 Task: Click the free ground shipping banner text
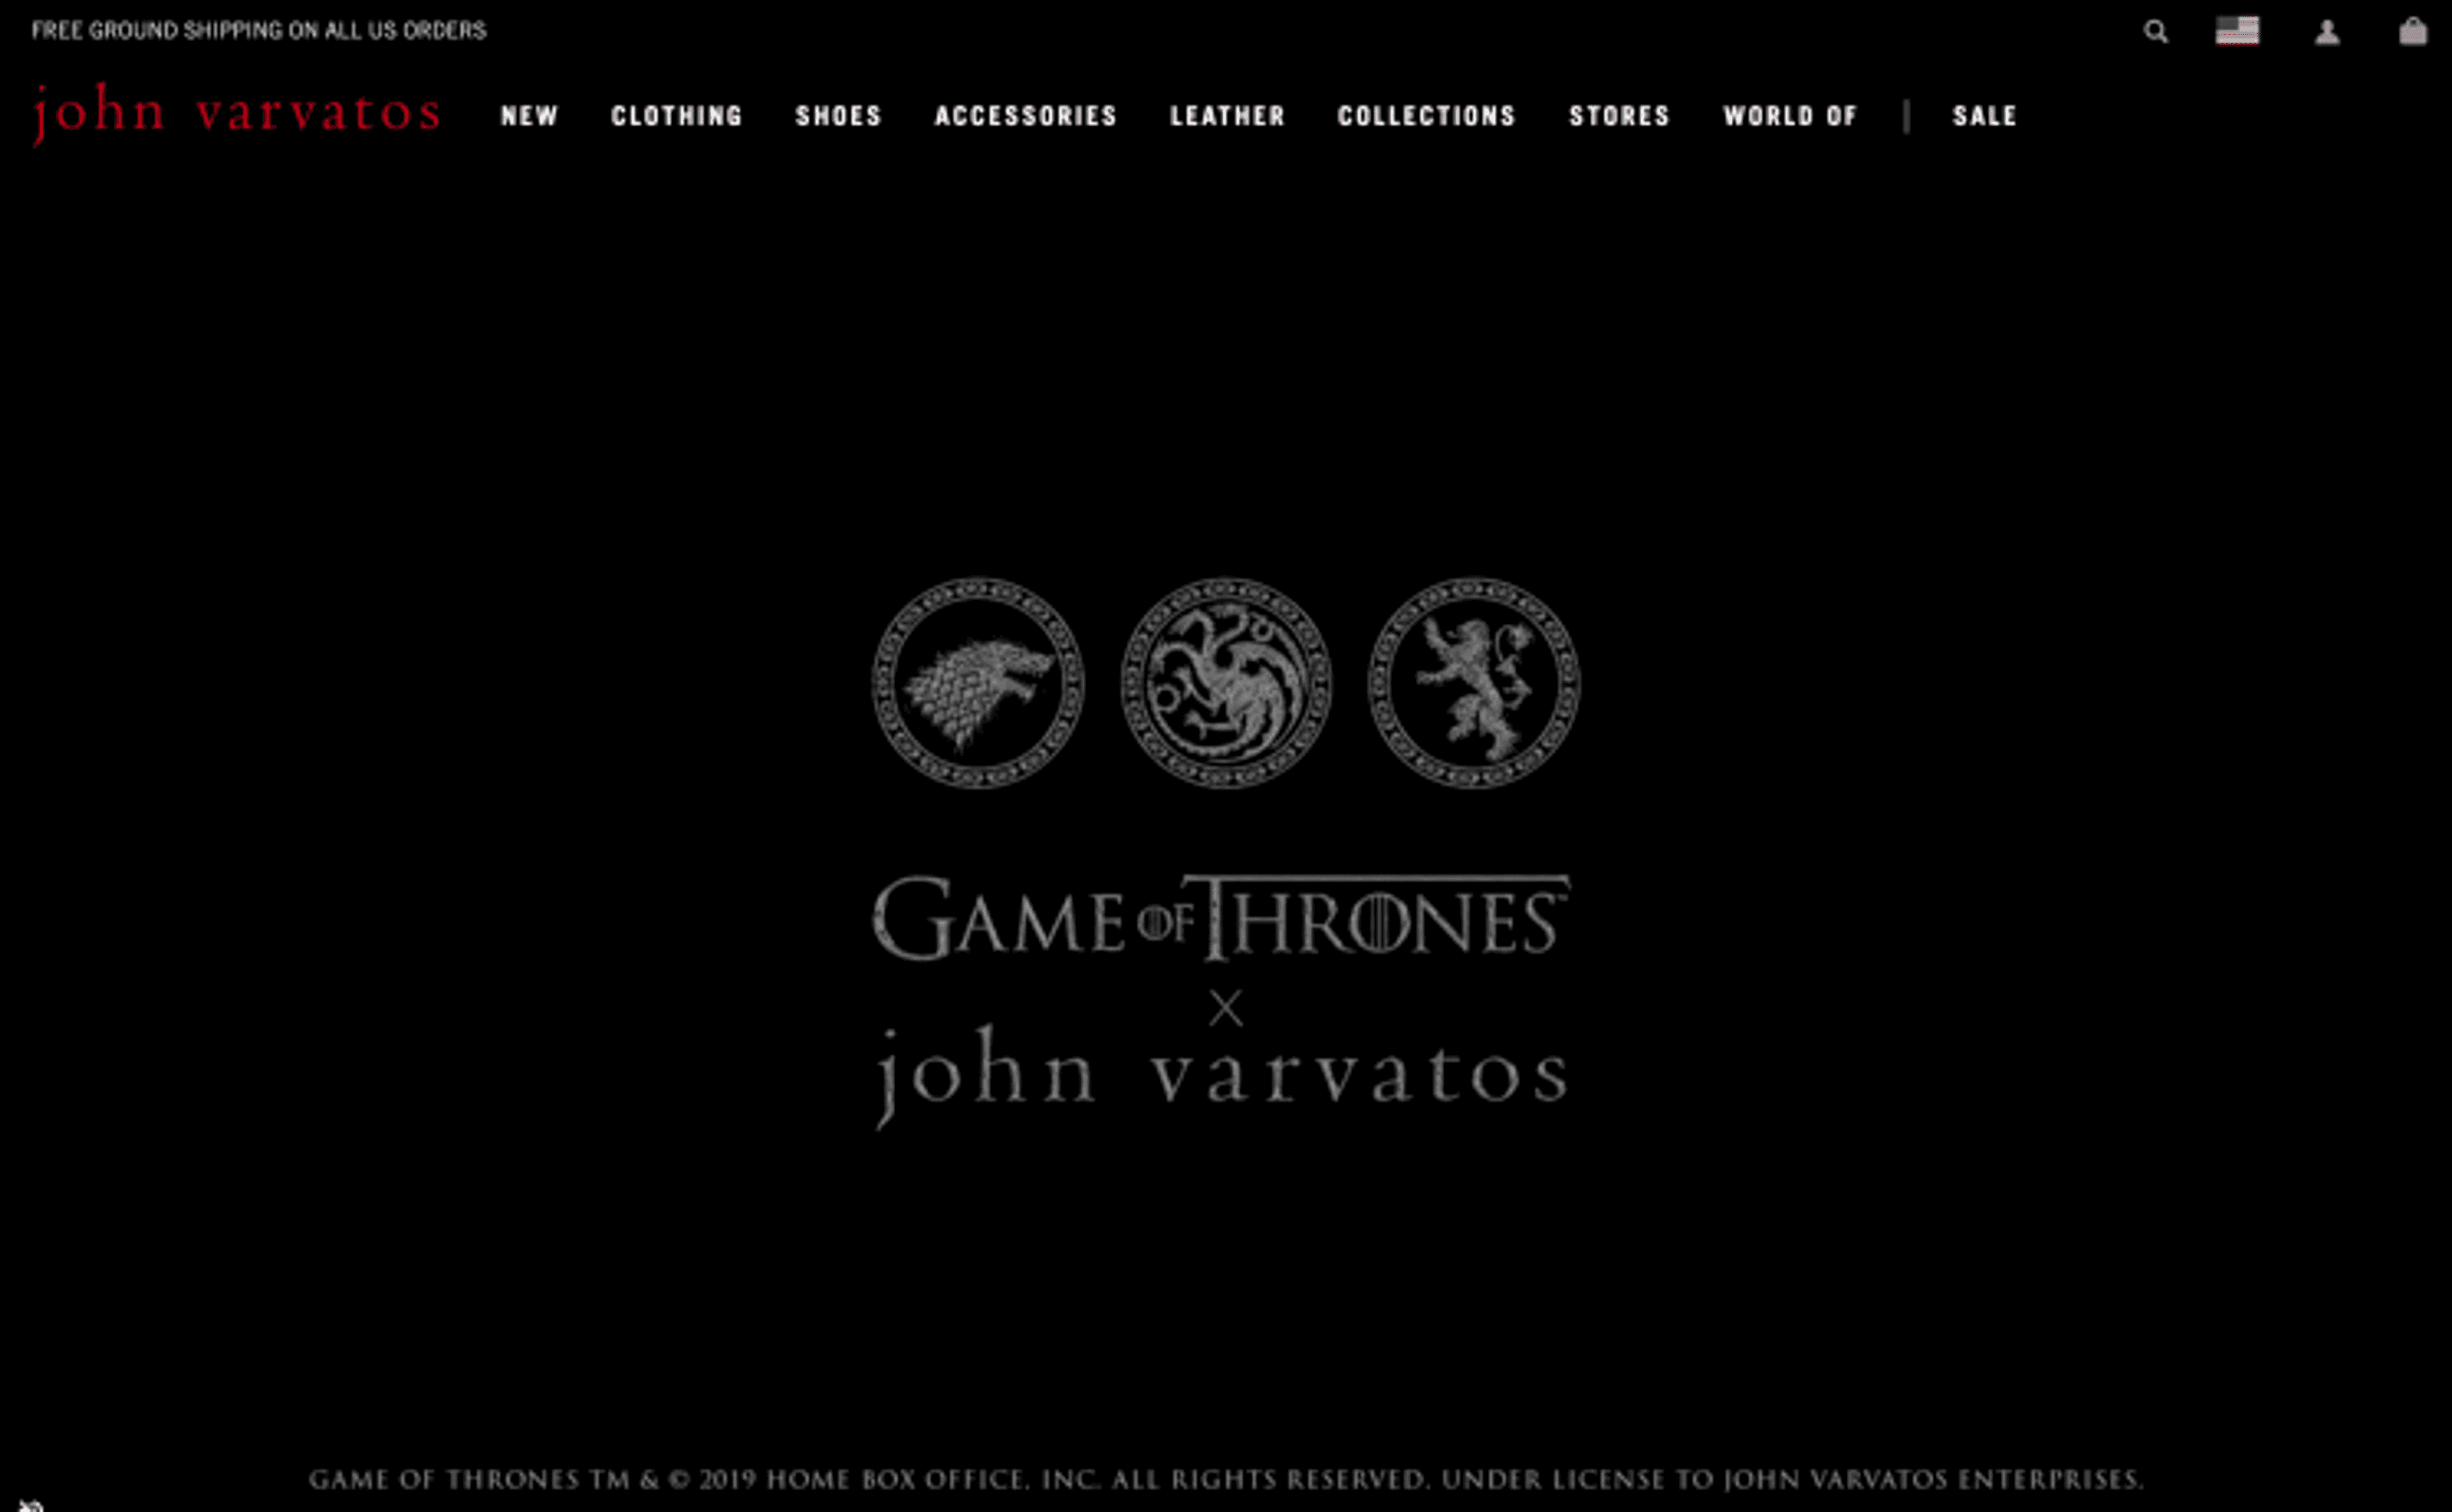[x=259, y=31]
